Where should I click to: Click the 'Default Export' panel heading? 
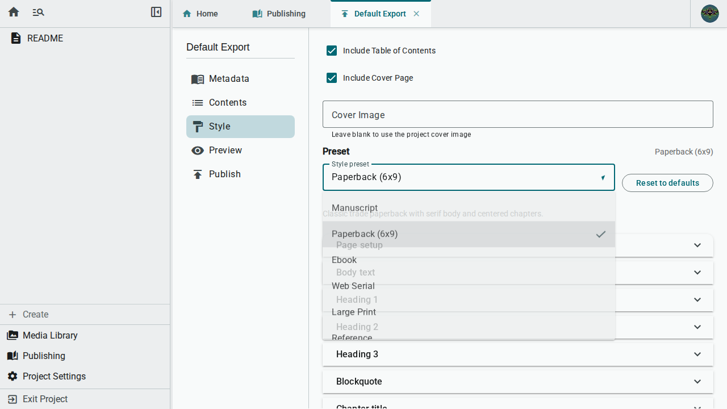click(218, 47)
